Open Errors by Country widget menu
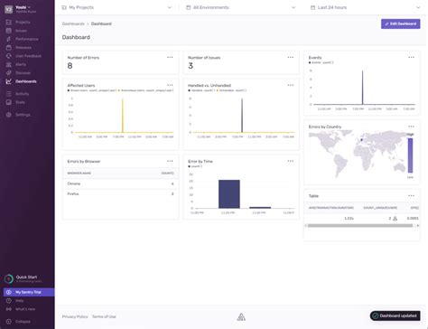The width and height of the screenshot is (428, 329). click(x=411, y=127)
